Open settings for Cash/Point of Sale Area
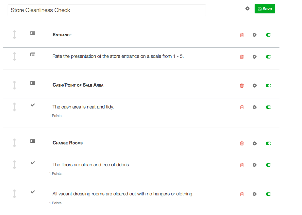The width and height of the screenshot is (302, 215). click(255, 86)
